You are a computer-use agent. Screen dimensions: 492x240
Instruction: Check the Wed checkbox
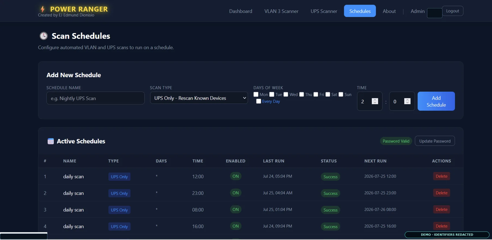coord(286,94)
